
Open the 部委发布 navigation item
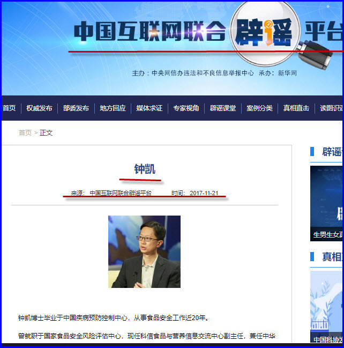(76, 108)
